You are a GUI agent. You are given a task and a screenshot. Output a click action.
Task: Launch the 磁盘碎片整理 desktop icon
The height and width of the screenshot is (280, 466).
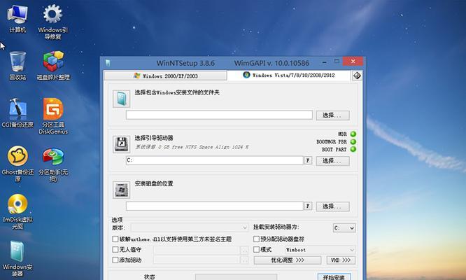pos(53,65)
